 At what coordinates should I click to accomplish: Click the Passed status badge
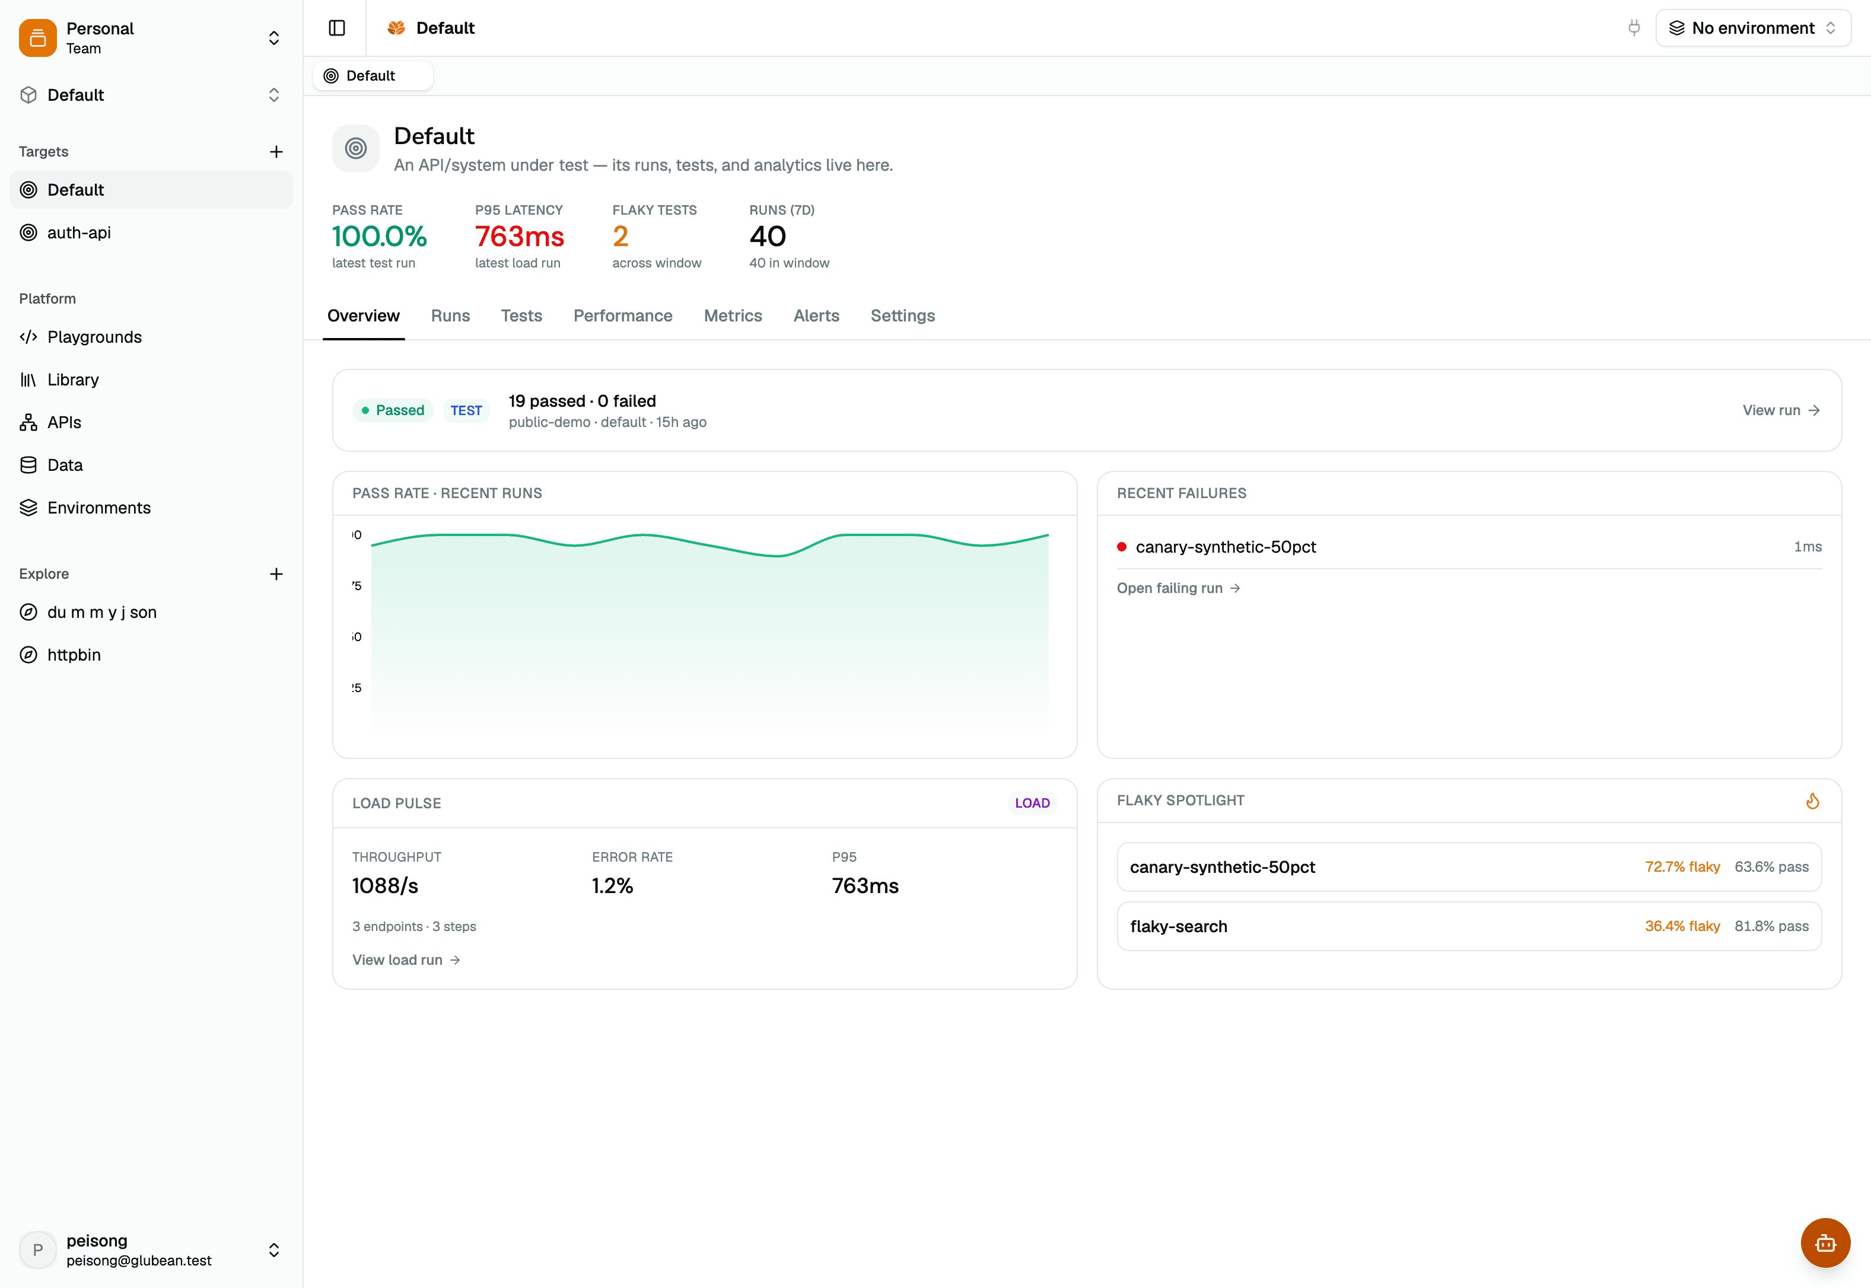click(393, 410)
